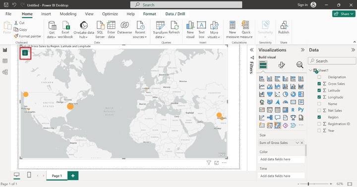The image size is (357, 187).
Task: Select the Matrix visualization
Action: point(285,110)
